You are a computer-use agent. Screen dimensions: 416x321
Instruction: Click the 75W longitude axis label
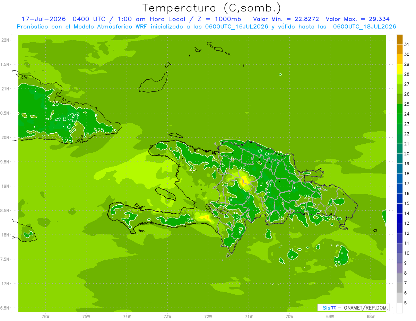coord(86,316)
